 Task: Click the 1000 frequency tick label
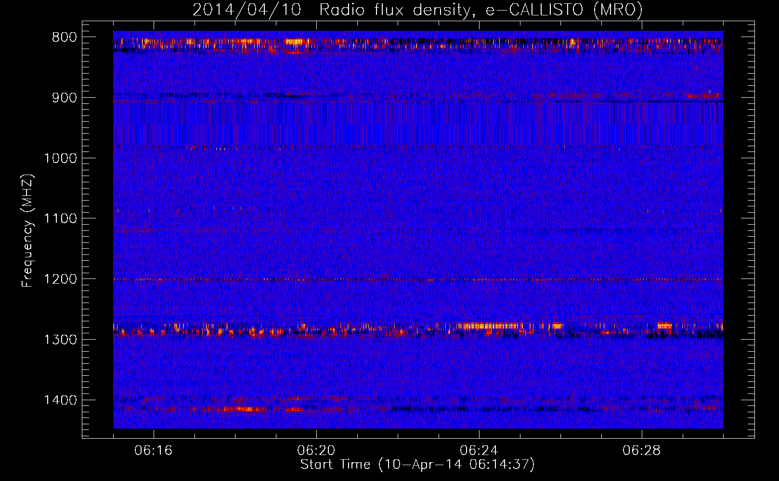tap(60, 158)
